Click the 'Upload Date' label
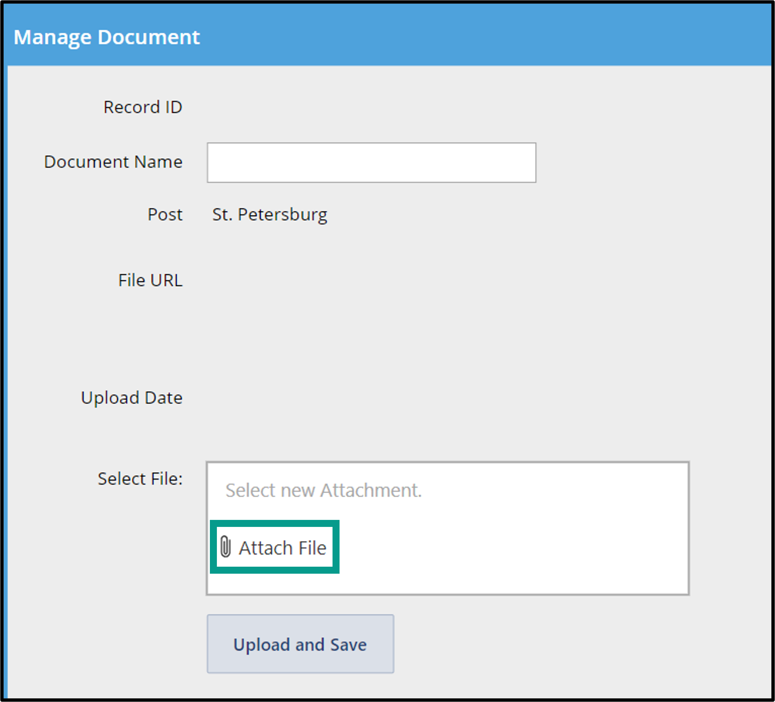 (x=132, y=398)
